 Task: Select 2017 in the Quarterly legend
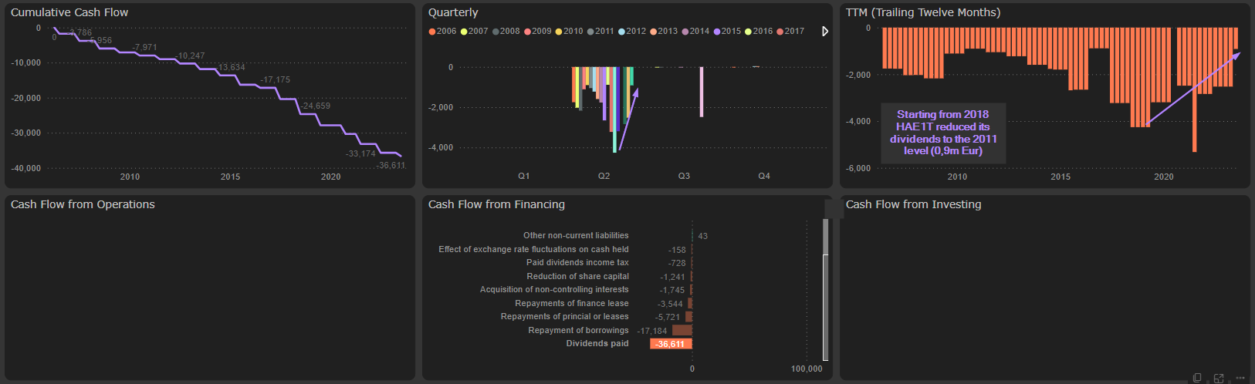[x=790, y=32]
